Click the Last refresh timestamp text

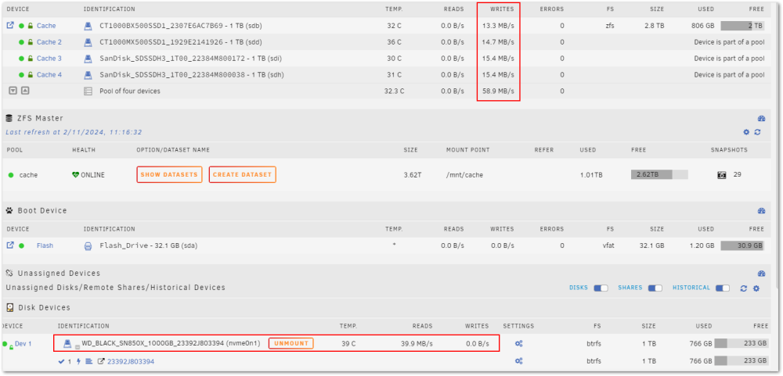74,132
